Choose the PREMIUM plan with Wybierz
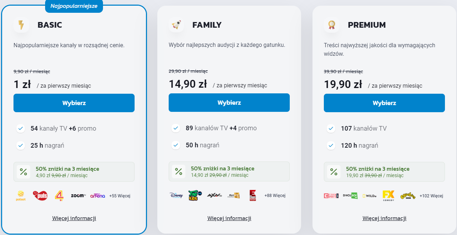The width and height of the screenshot is (457, 235). click(384, 103)
